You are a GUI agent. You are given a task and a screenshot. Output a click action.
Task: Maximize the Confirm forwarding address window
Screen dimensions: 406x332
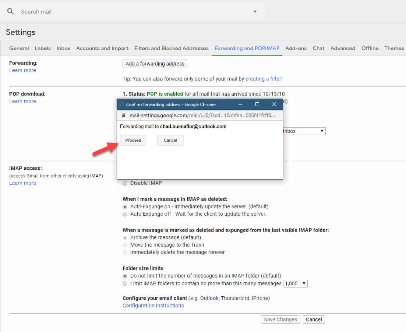pyautogui.click(x=257, y=104)
